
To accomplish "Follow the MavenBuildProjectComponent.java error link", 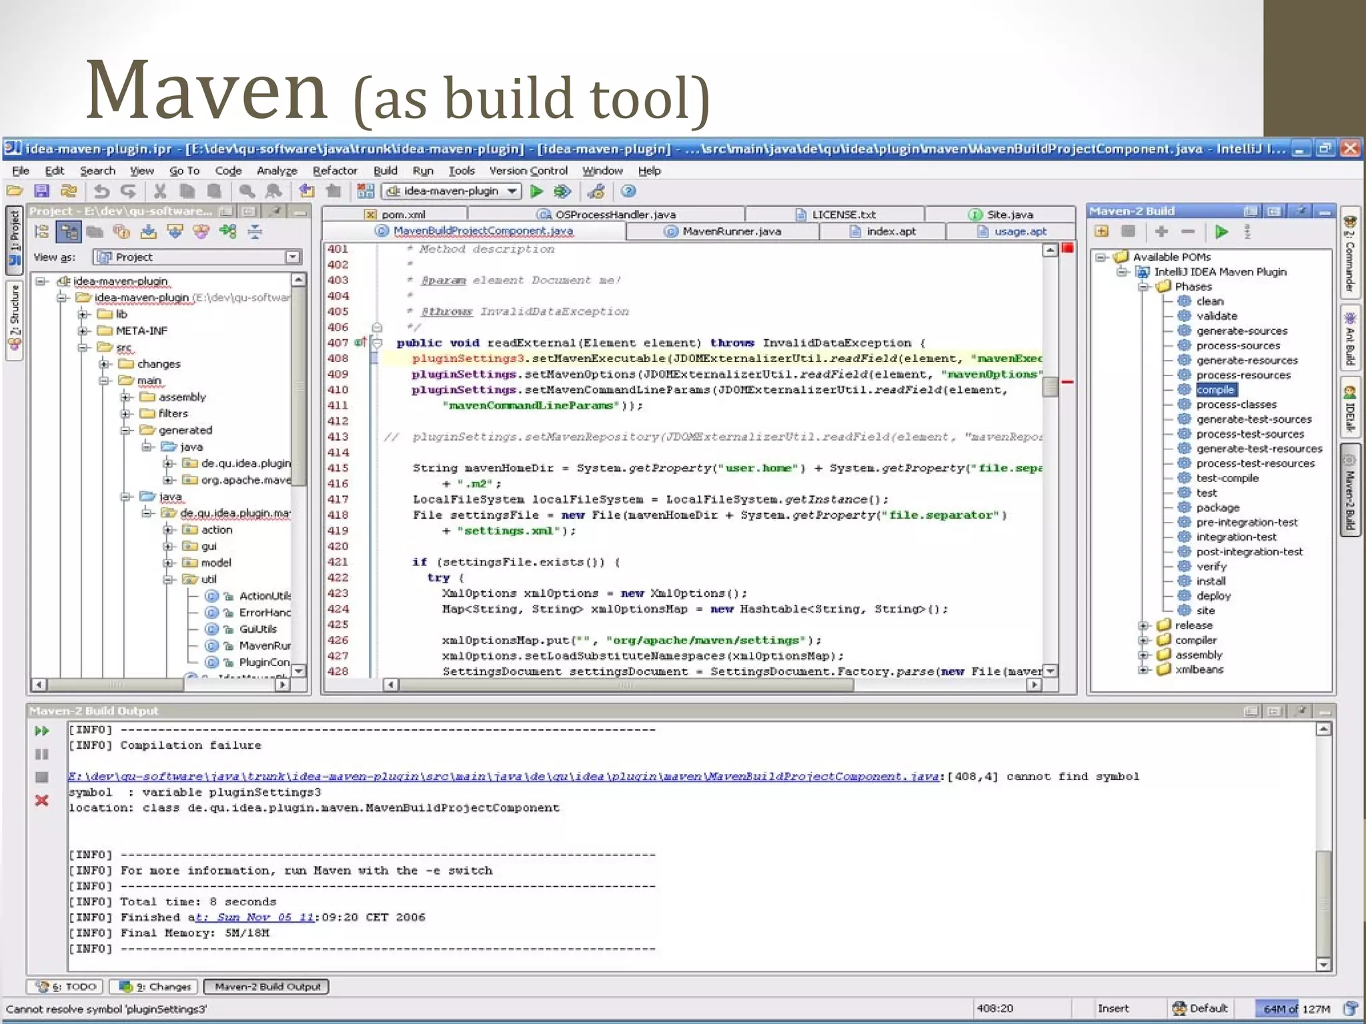I will point(504,777).
